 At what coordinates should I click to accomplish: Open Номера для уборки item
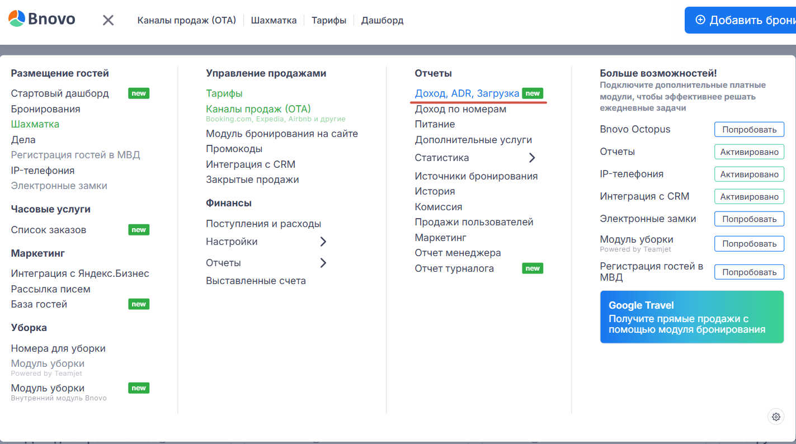click(58, 348)
